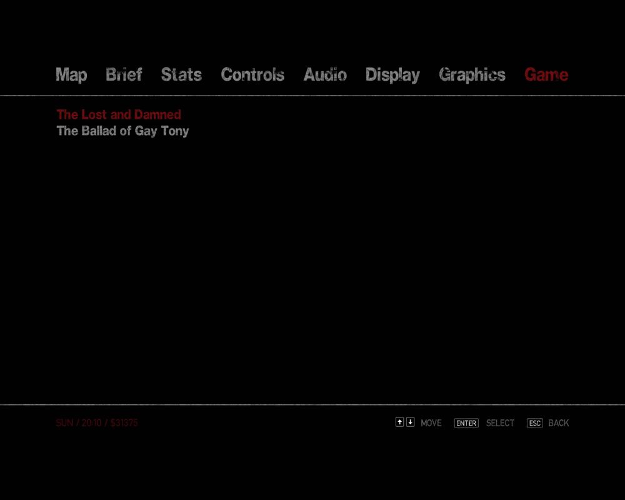
Task: Go to the Controls tab
Action: click(x=252, y=75)
